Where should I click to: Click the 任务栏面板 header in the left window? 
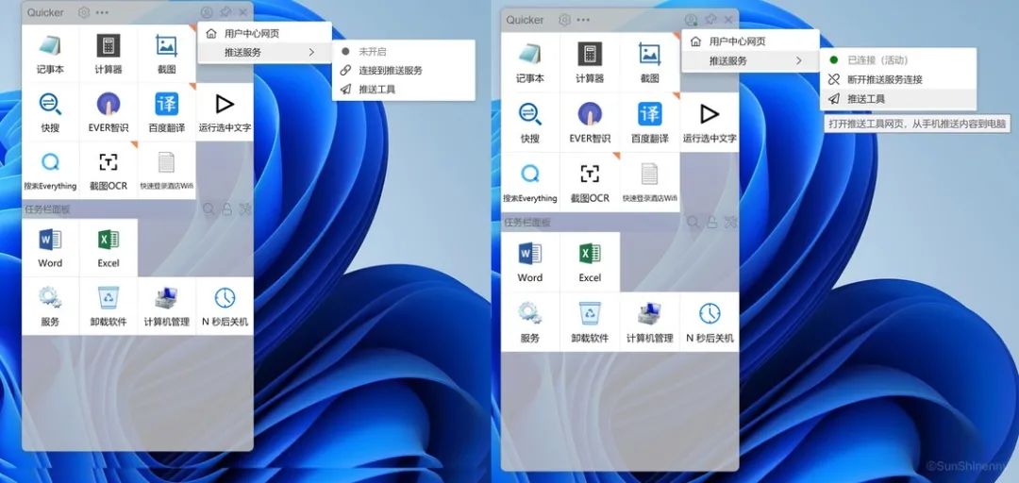(x=47, y=209)
